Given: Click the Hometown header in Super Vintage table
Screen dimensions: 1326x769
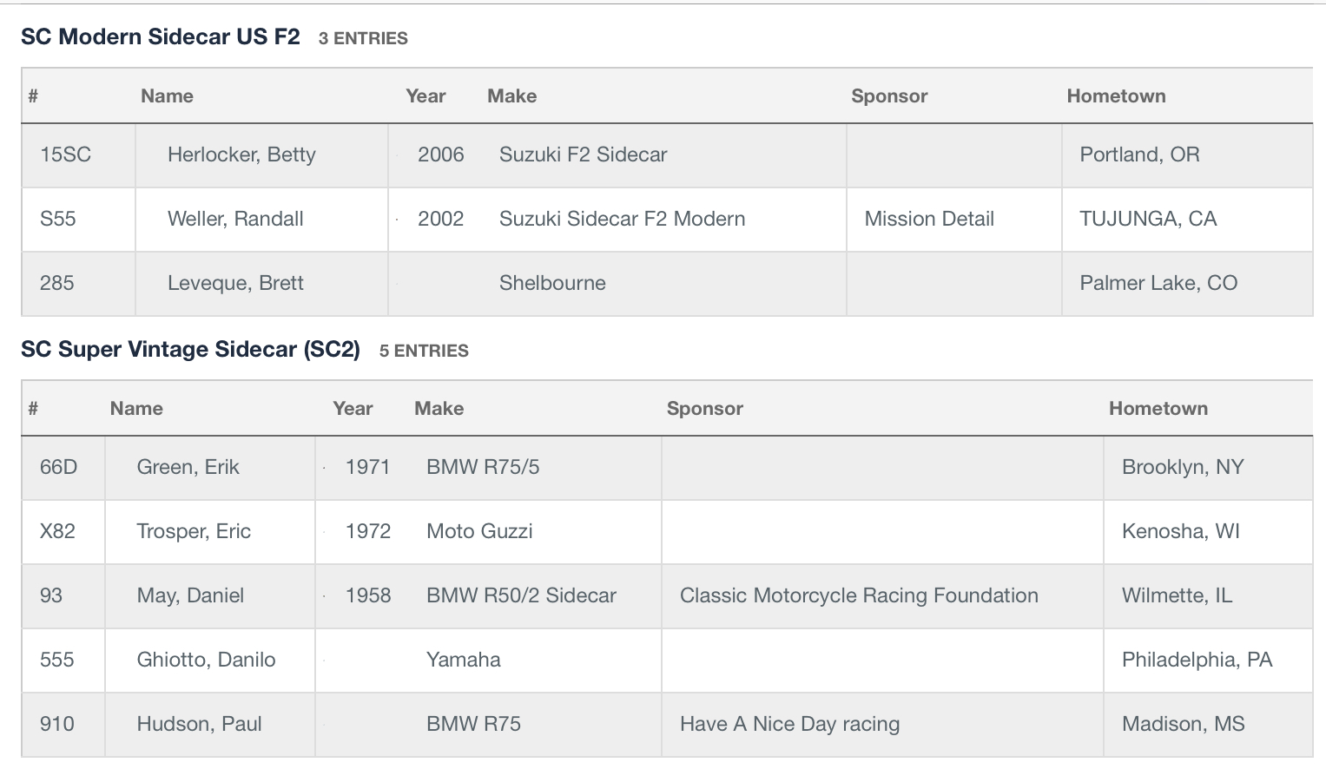Looking at the screenshot, I should click(x=1158, y=409).
